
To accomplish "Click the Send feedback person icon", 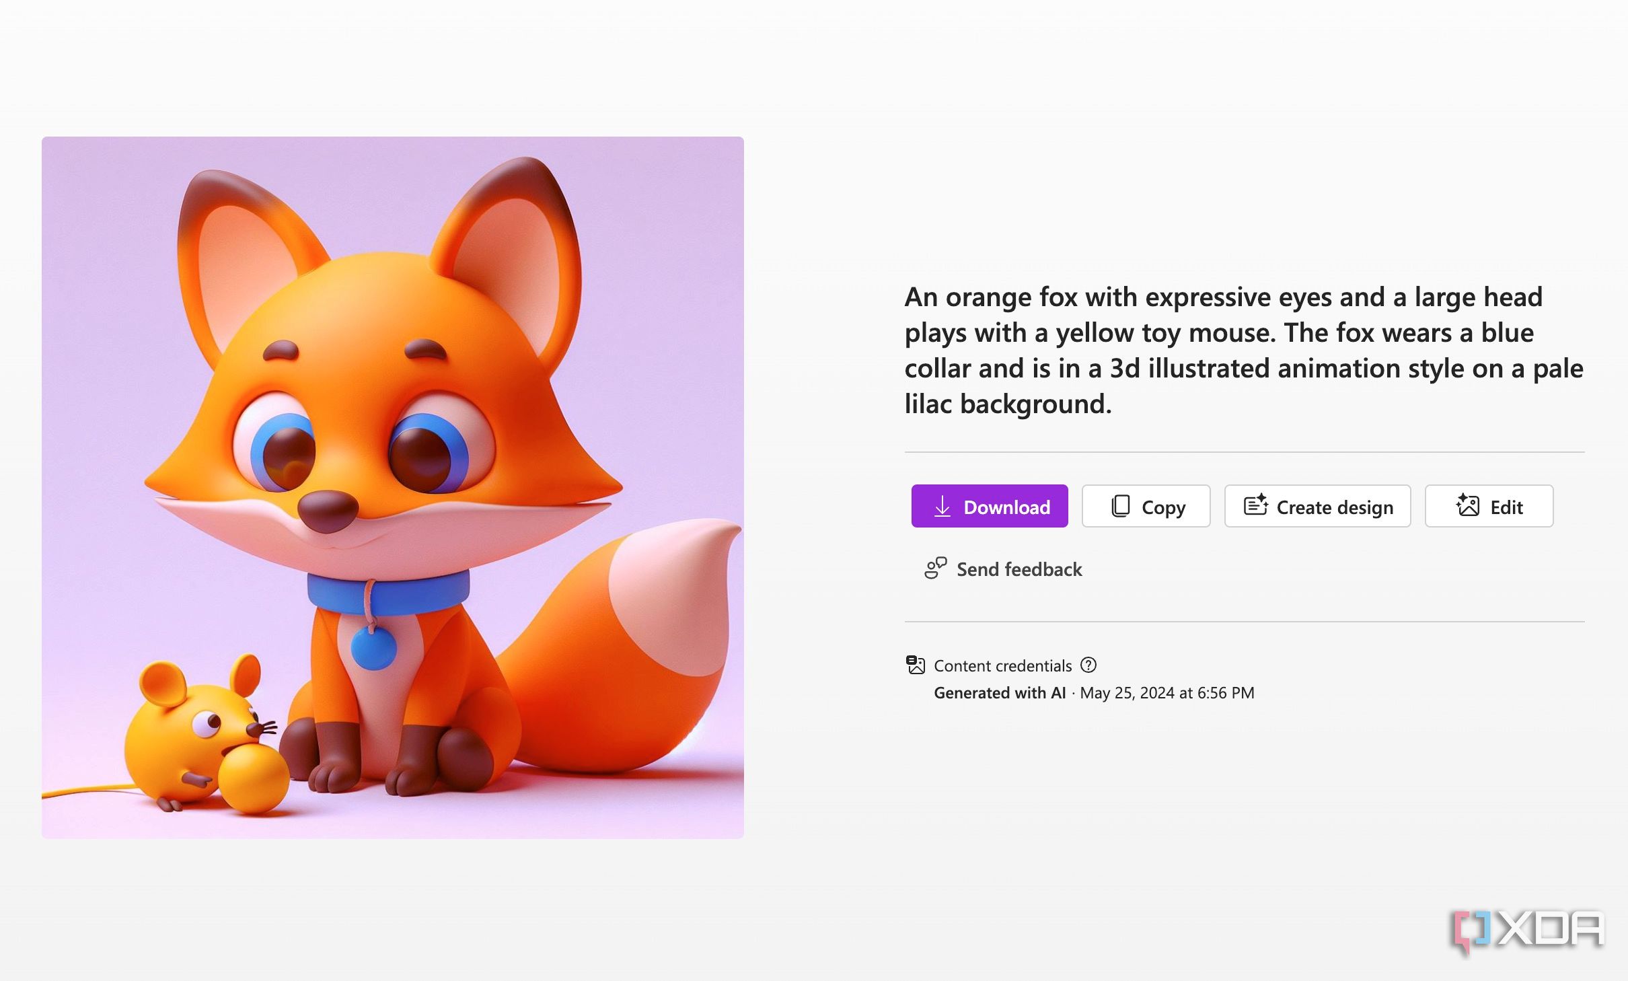I will pyautogui.click(x=936, y=569).
